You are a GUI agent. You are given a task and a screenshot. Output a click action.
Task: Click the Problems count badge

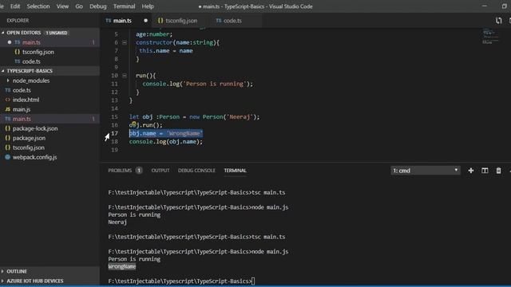139,171
